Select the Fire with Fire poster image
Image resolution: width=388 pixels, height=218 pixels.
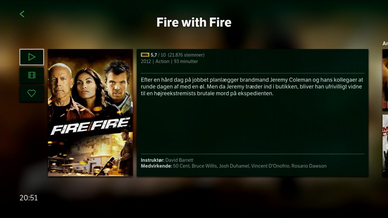click(90, 113)
